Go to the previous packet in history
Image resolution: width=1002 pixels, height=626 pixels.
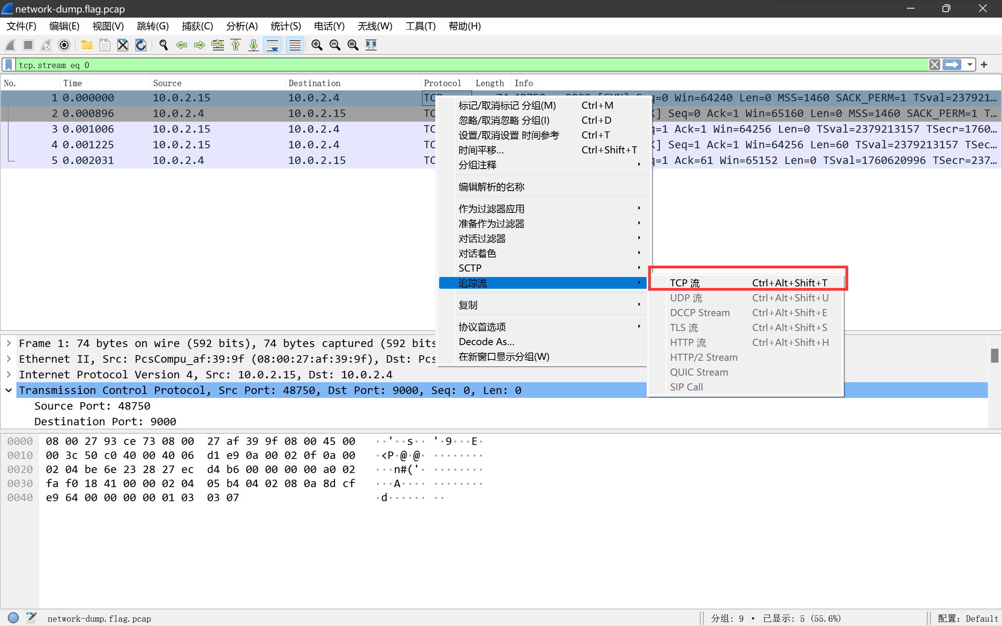click(x=181, y=45)
